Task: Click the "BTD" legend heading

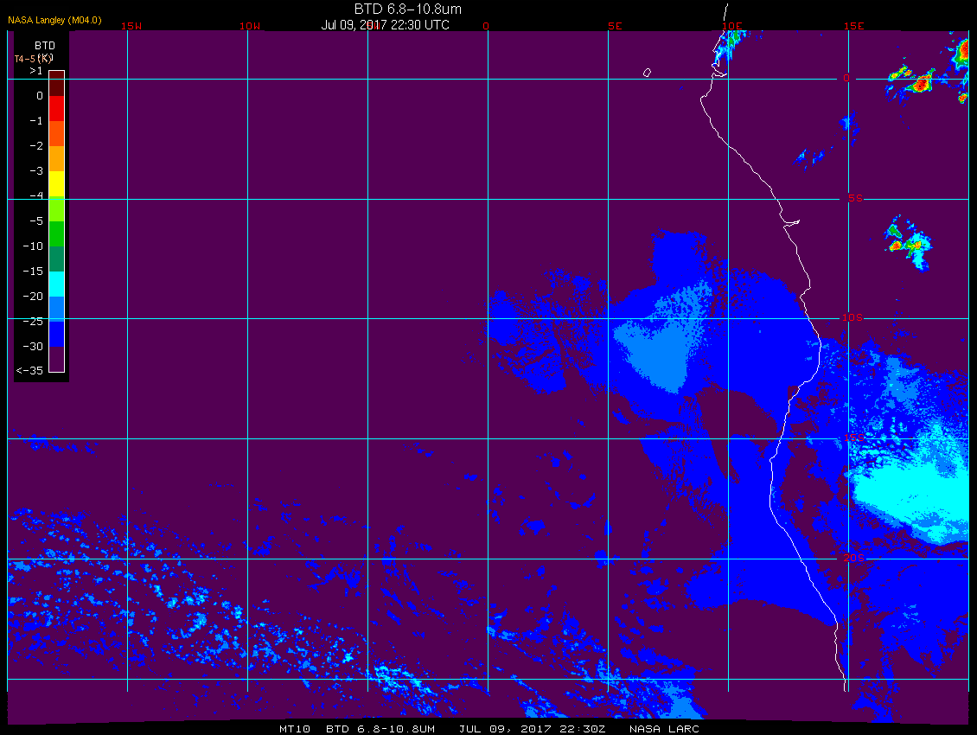Action: (x=45, y=46)
